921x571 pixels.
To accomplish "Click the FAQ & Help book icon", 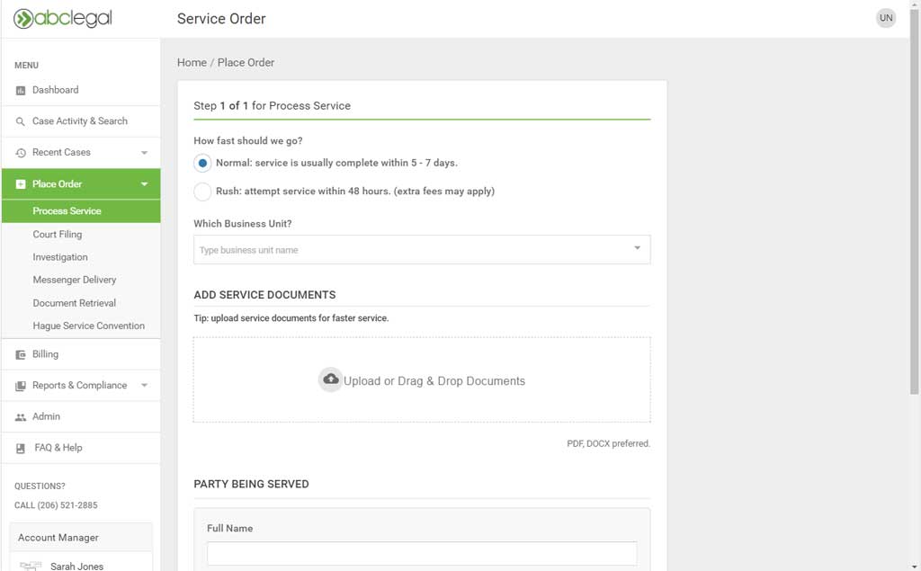I will click(x=21, y=448).
